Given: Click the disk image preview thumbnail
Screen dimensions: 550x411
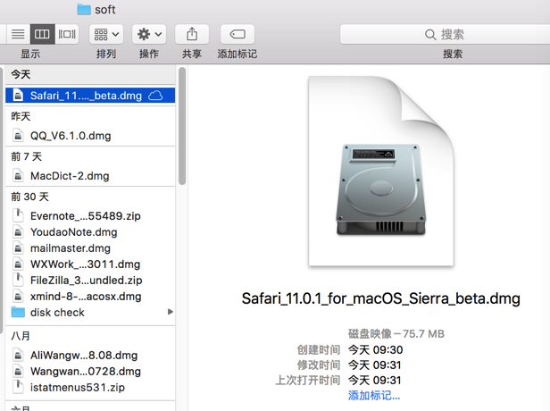Looking at the screenshot, I should (x=381, y=172).
